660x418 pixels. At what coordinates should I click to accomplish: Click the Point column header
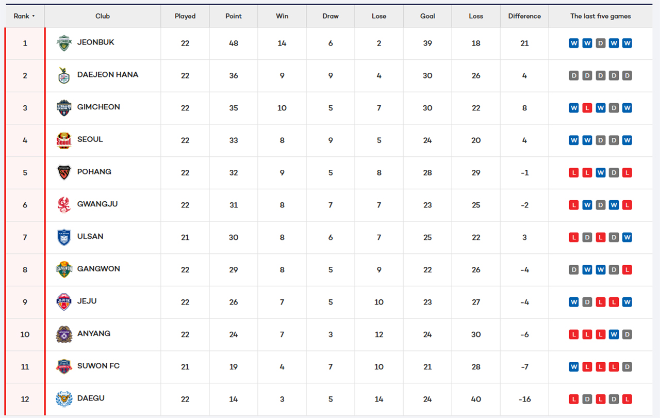pyautogui.click(x=234, y=16)
